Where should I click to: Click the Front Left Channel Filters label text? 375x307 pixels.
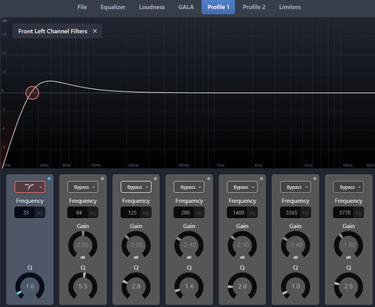pos(52,31)
